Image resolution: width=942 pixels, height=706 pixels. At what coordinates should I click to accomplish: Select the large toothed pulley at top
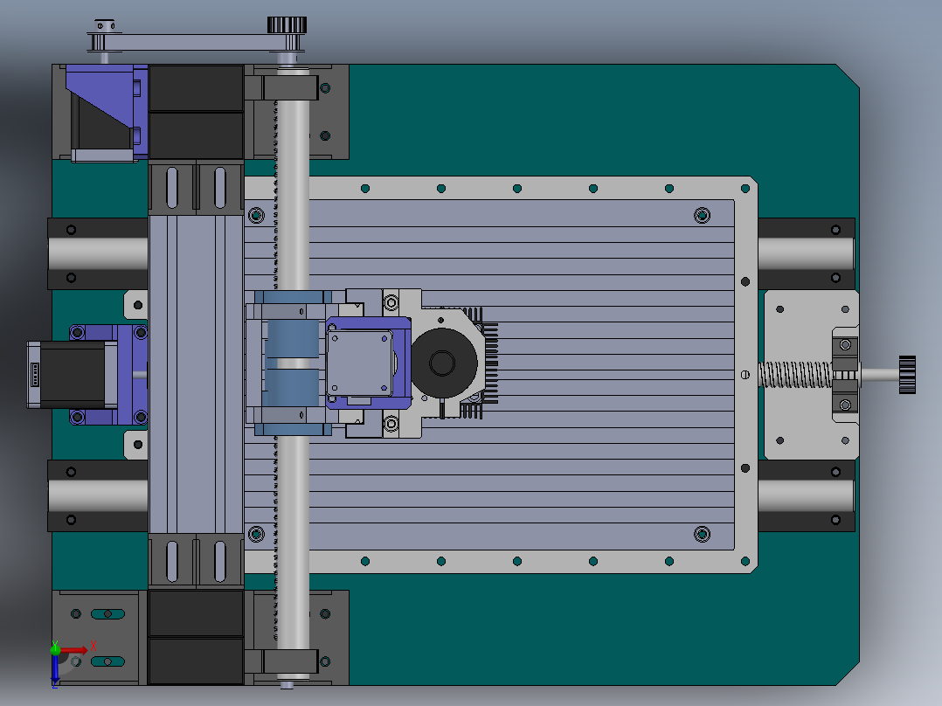[287, 25]
